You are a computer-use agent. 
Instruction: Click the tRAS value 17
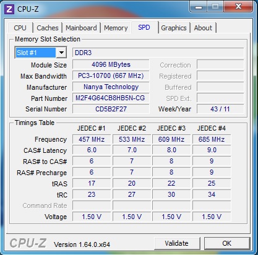pyautogui.click(x=92, y=183)
